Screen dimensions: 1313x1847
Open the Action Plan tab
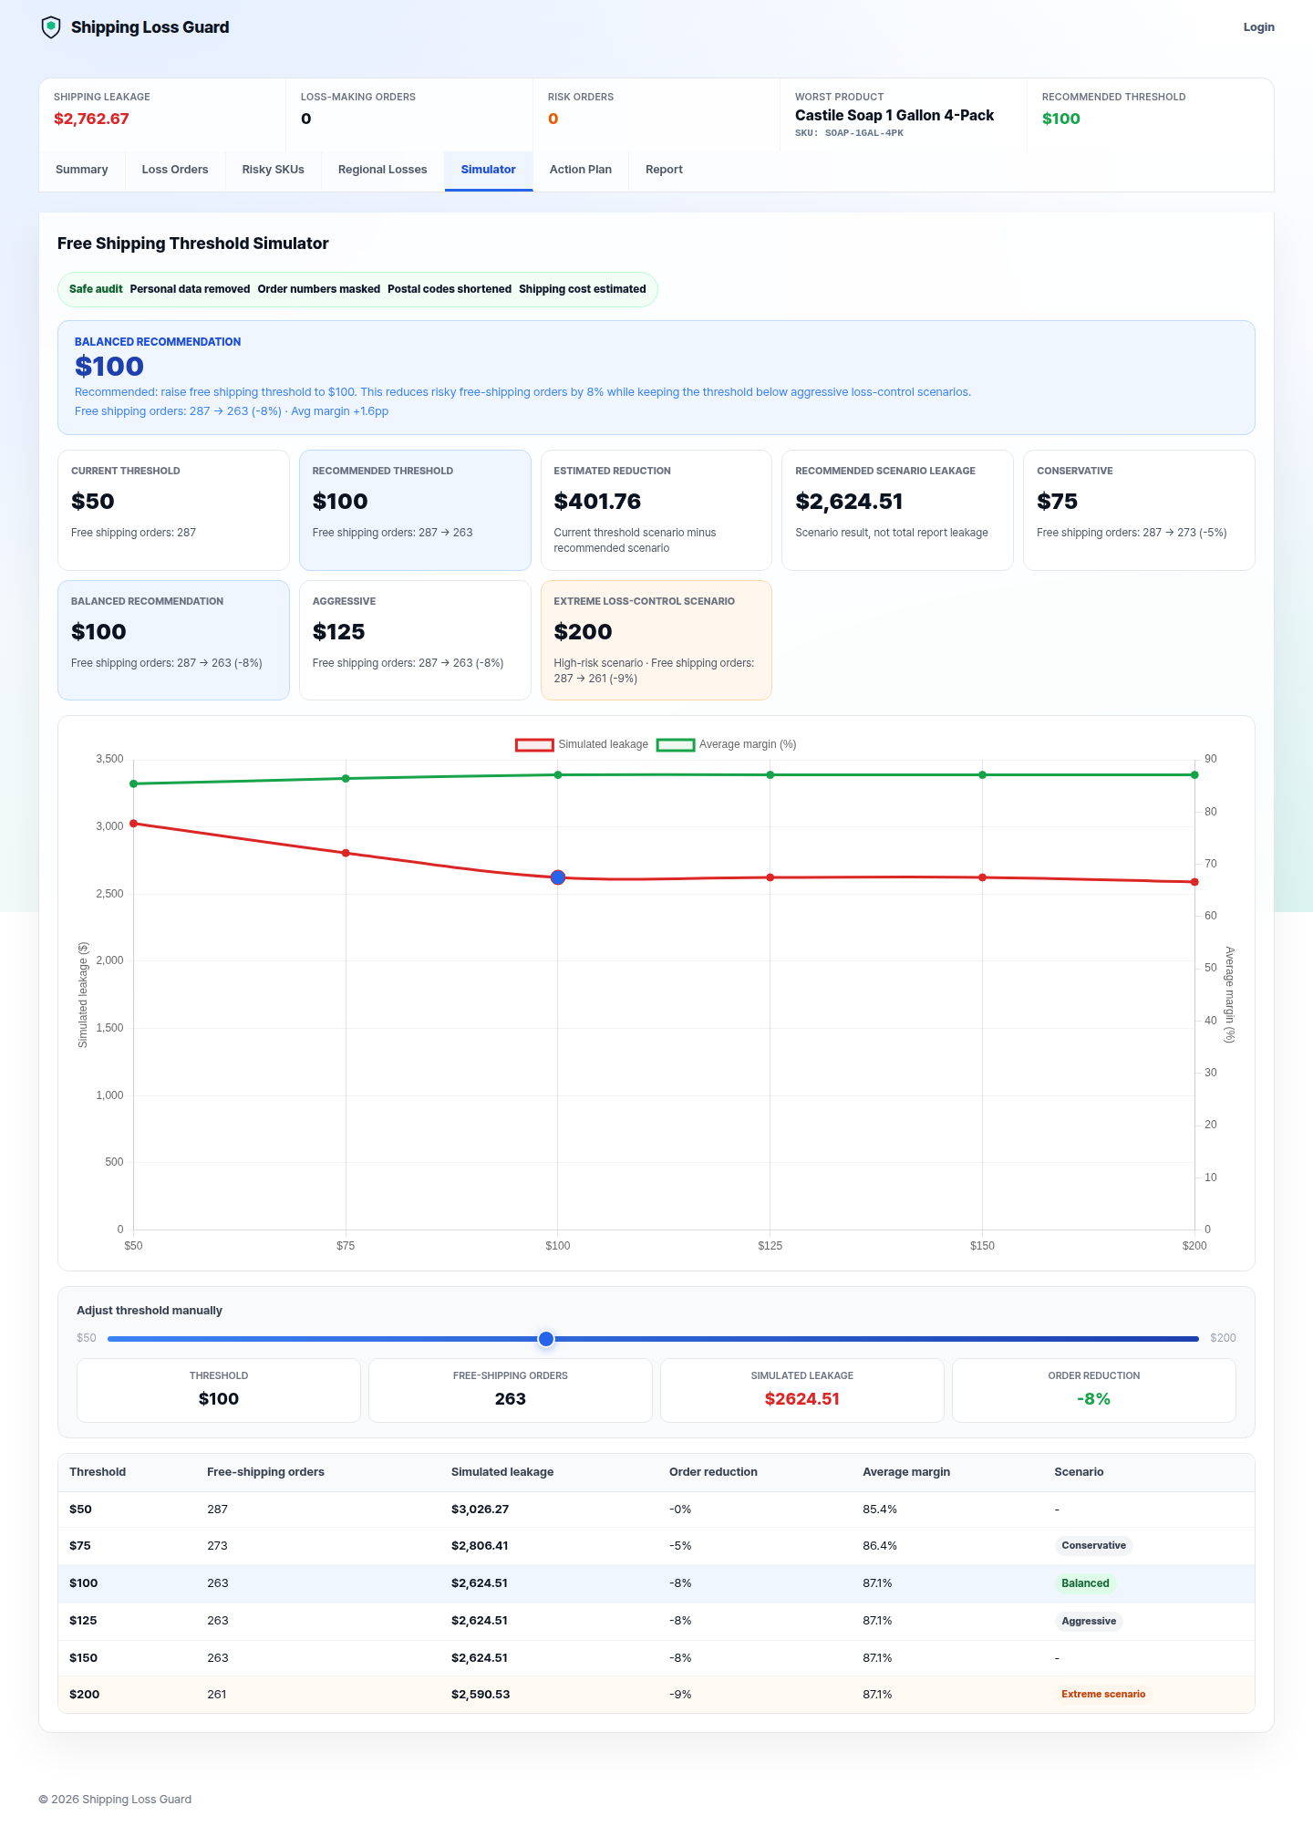581,170
